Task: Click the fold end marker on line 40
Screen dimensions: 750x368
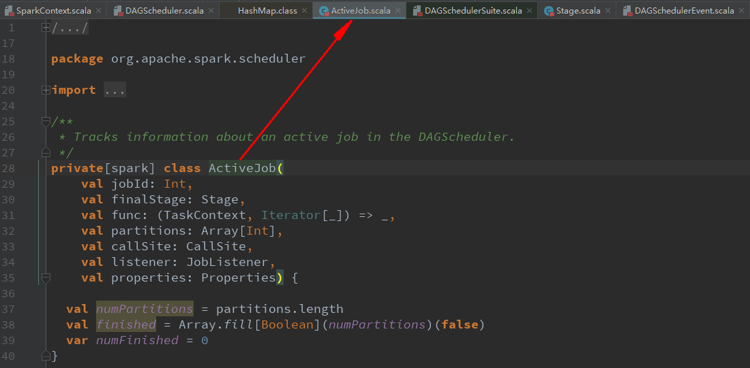Action: (46, 356)
